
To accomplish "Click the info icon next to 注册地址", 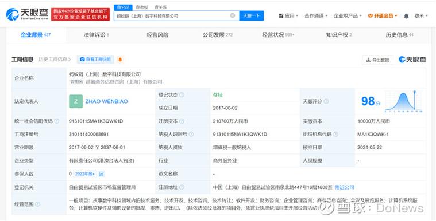I will pos(182,187).
